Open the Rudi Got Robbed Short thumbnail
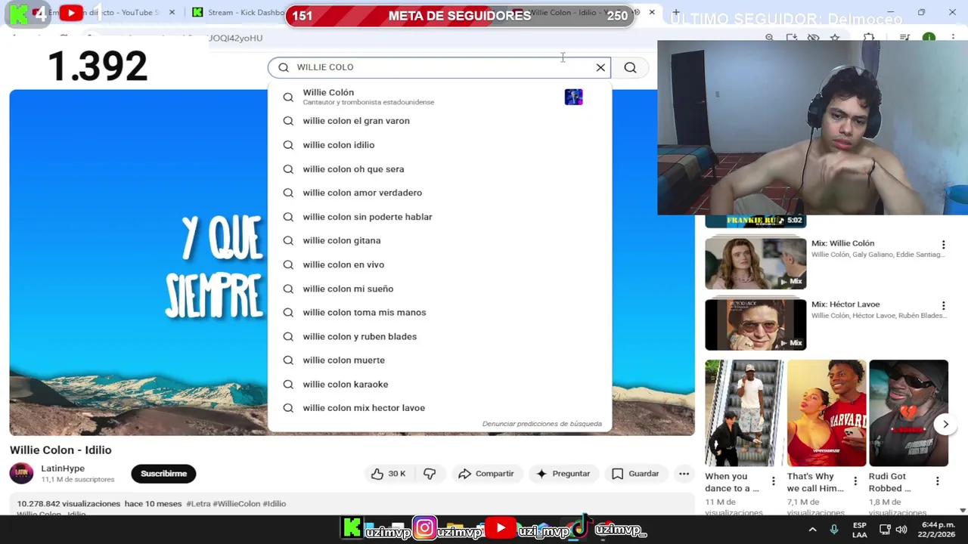 pyautogui.click(x=908, y=413)
